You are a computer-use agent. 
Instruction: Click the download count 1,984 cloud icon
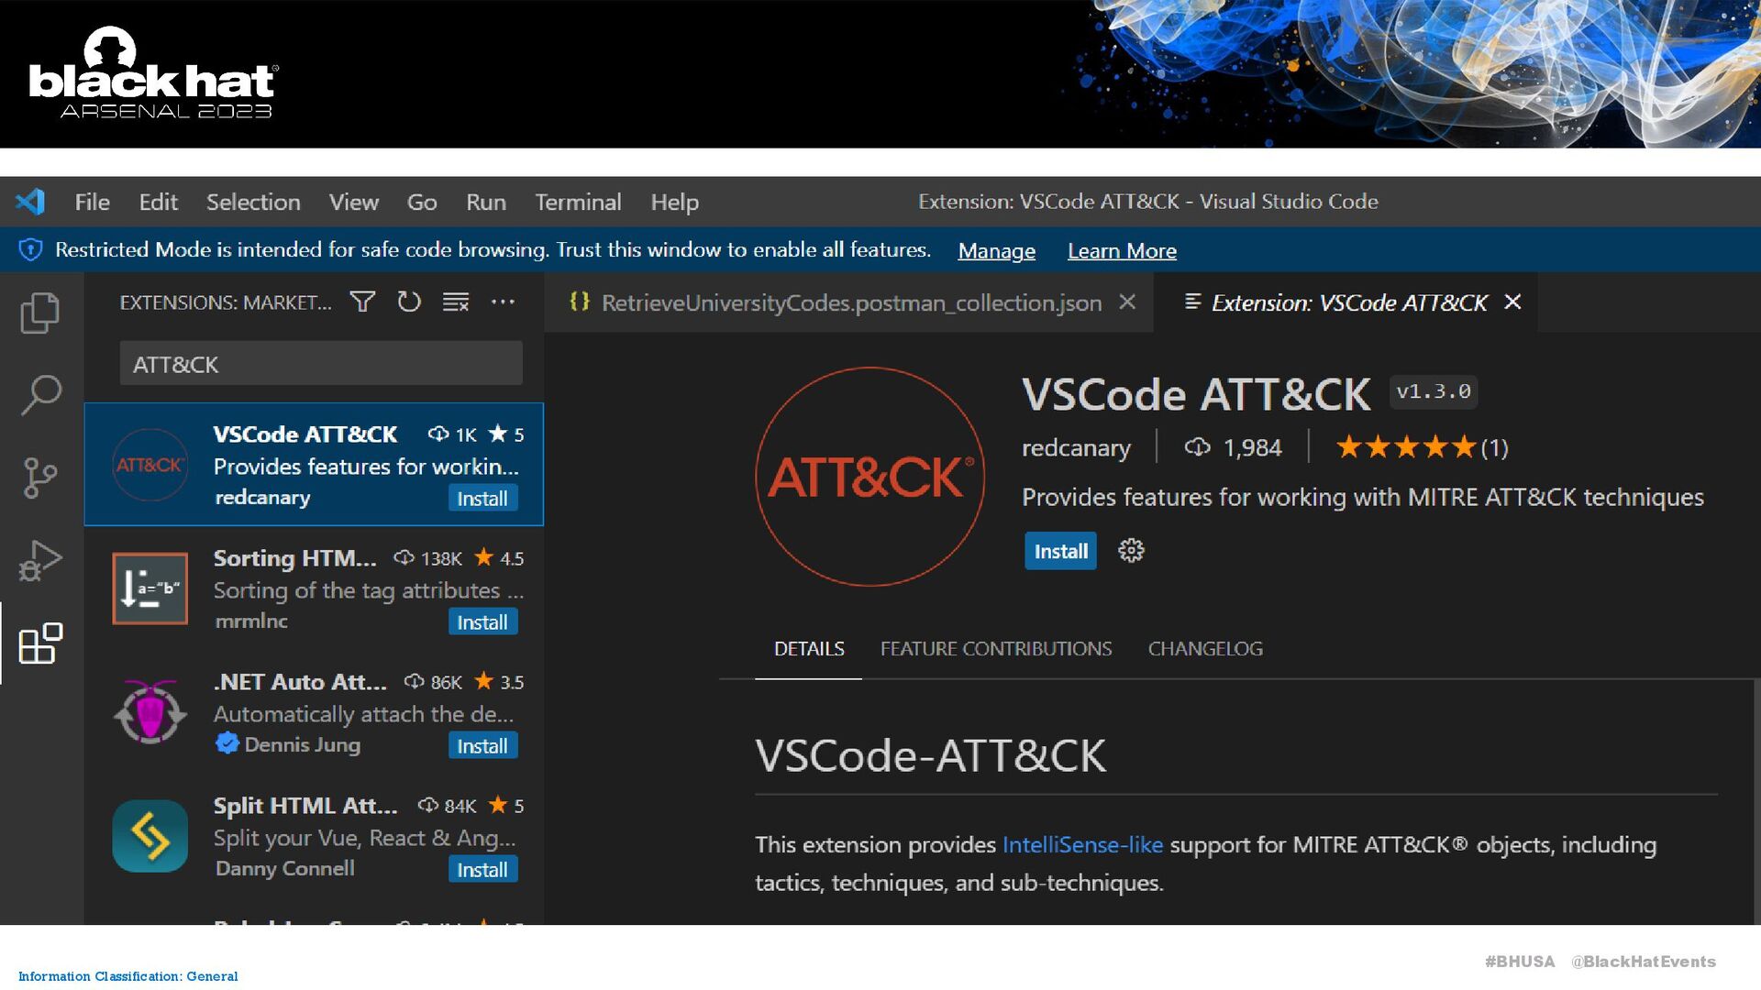pyautogui.click(x=1197, y=447)
